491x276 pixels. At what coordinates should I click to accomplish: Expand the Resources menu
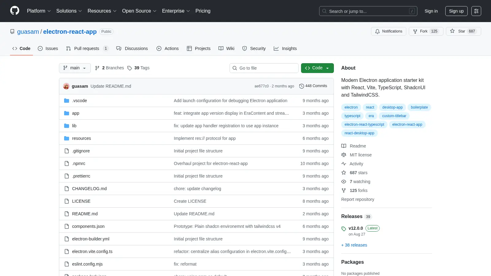tap(102, 11)
